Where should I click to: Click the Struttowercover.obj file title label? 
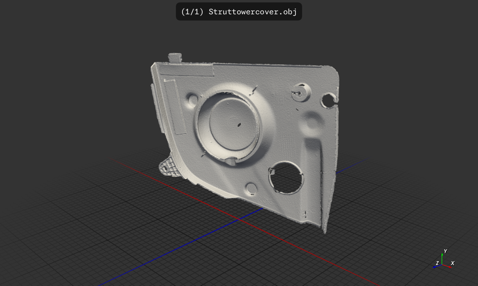pyautogui.click(x=239, y=11)
